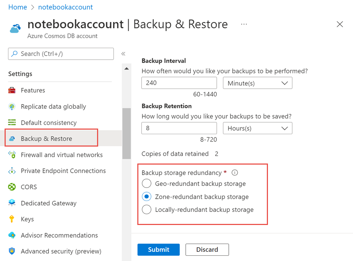The width and height of the screenshot is (353, 261).
Task: Open the Hours(s) retention unit dropdown
Action: coord(257,128)
